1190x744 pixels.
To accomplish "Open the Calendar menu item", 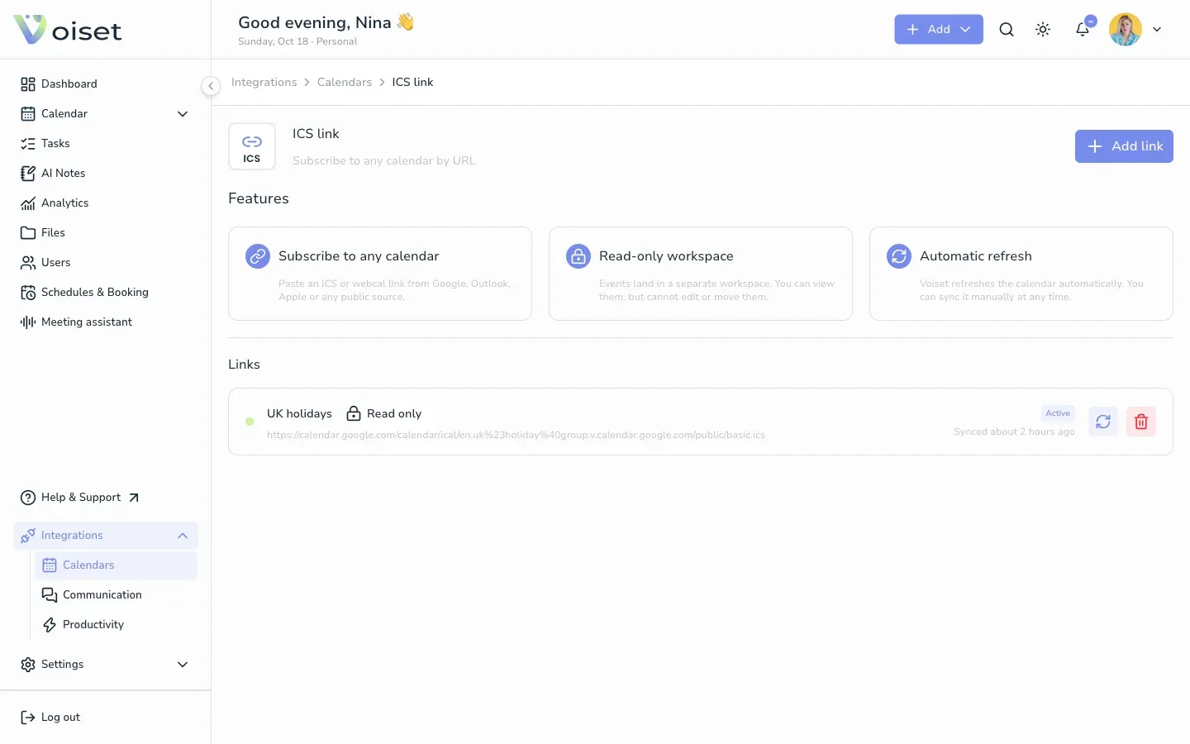I will (105, 113).
